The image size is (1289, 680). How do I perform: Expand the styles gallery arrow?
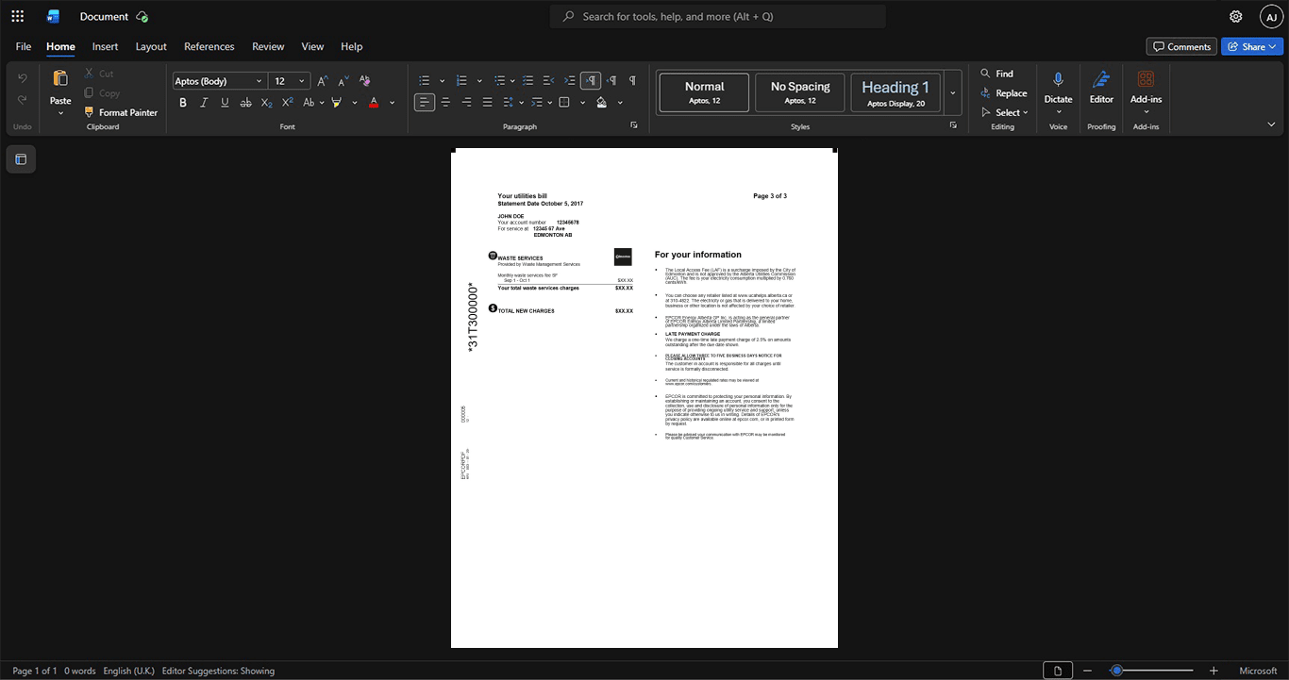click(953, 93)
